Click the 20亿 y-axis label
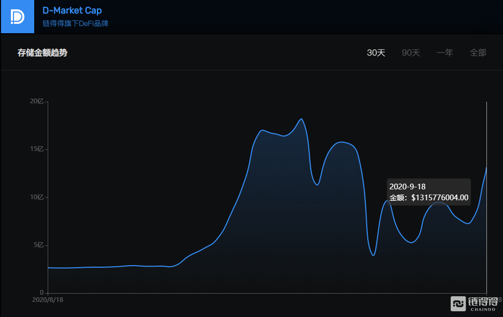Screen dimensions: 503x317 coord(36,101)
